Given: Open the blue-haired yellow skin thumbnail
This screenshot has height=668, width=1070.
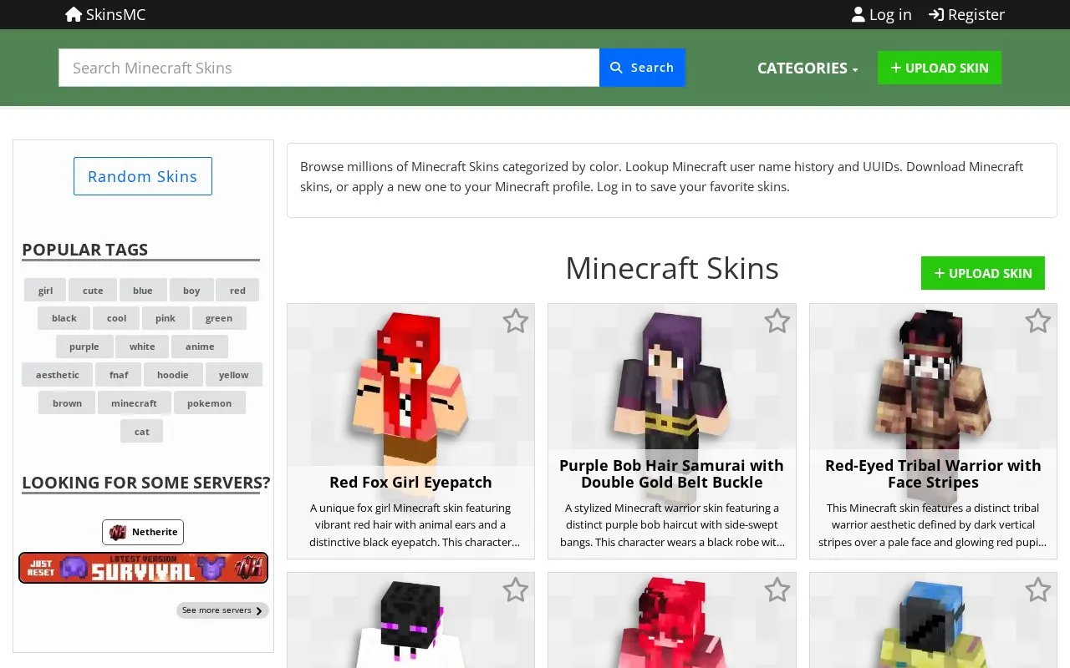Looking at the screenshot, I should (933, 622).
